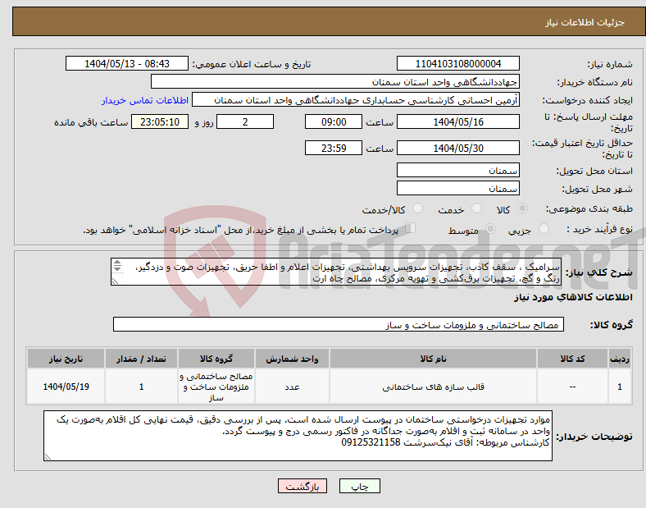Click the تاریخ و ساعت اعلان عمومی label
The height and width of the screenshot is (508, 646).
click(x=252, y=64)
